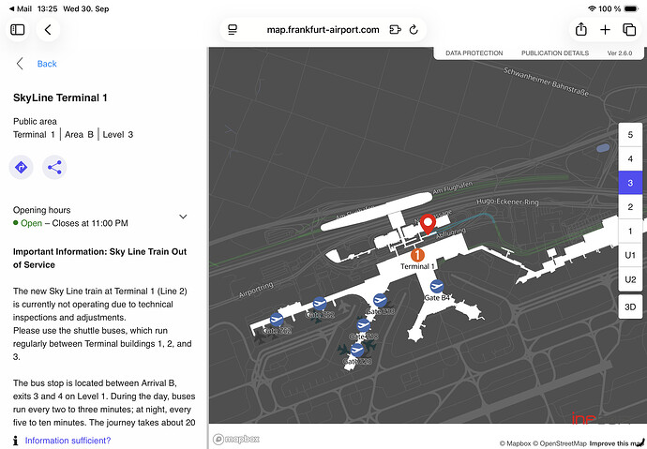Switch map to level 4
This screenshot has height=449, width=647.
tap(630, 158)
